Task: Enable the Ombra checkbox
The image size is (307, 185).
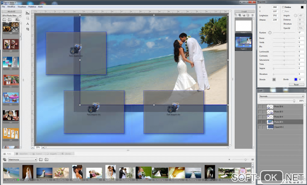Action: (283, 7)
